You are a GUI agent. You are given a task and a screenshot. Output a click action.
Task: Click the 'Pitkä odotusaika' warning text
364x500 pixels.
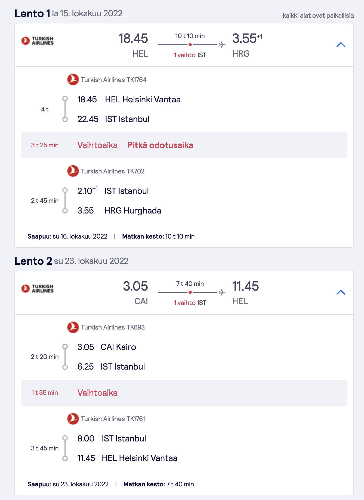coord(160,145)
